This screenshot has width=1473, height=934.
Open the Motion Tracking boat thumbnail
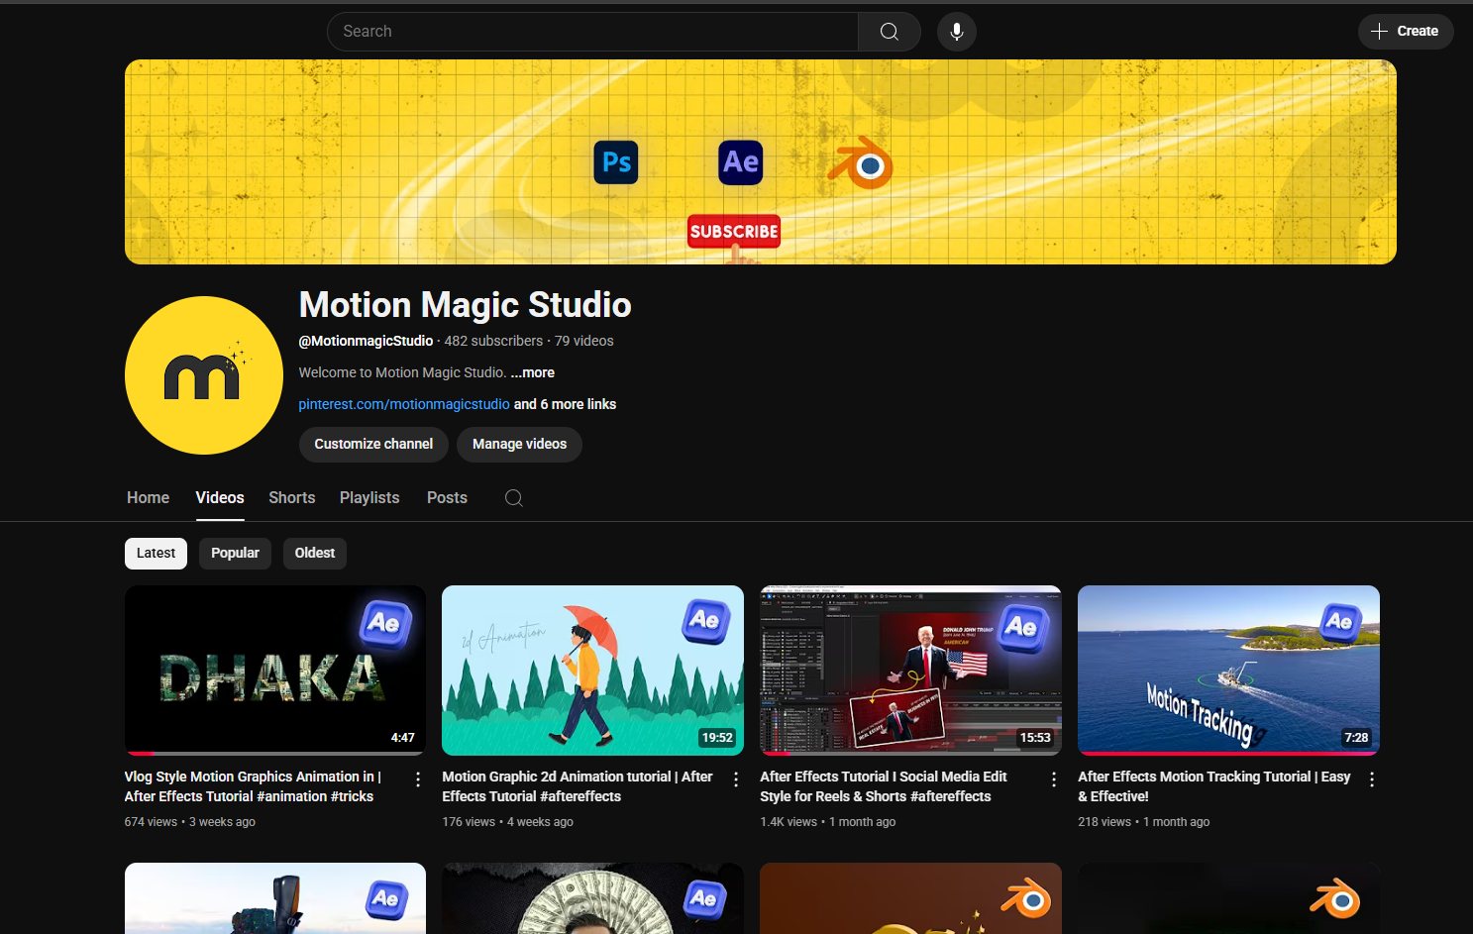1228,671
